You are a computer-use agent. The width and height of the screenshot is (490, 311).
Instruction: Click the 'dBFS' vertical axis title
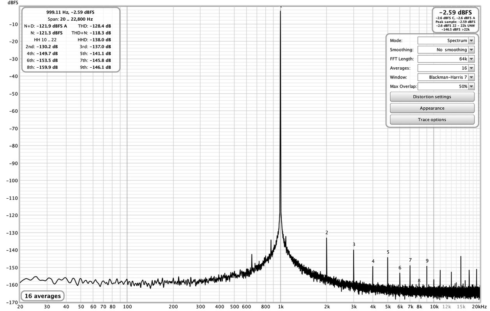13,2
